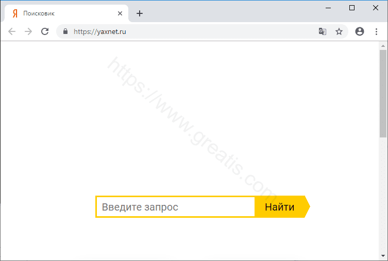Bookmark this page with the star icon
Screen dimensions: 388x261
pos(339,31)
